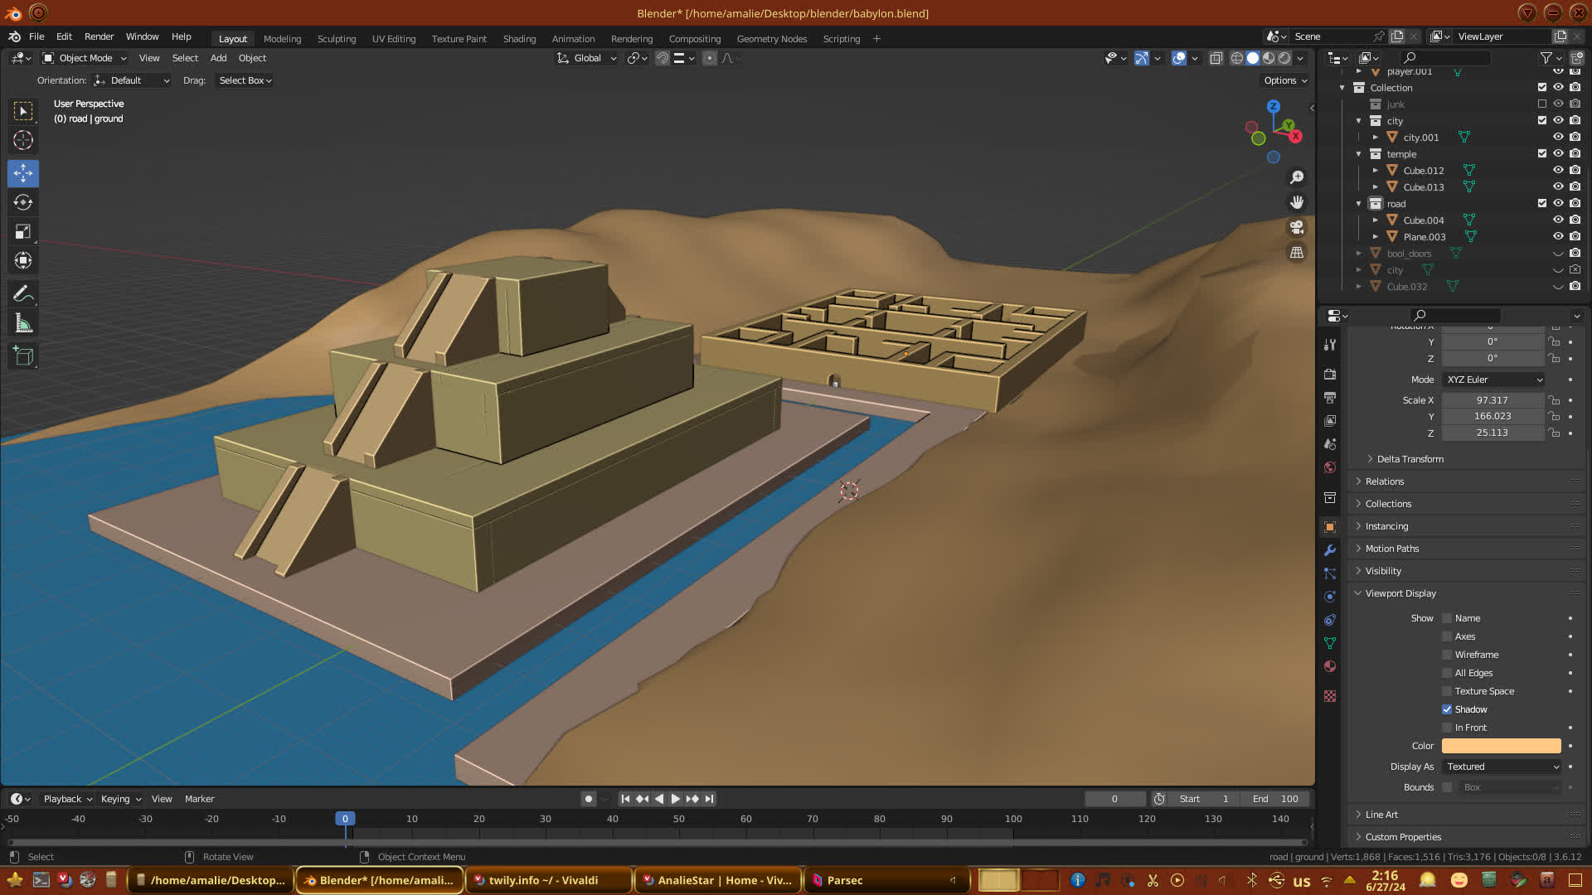
Task: Disable the Shadow checkbox
Action: click(x=1447, y=709)
